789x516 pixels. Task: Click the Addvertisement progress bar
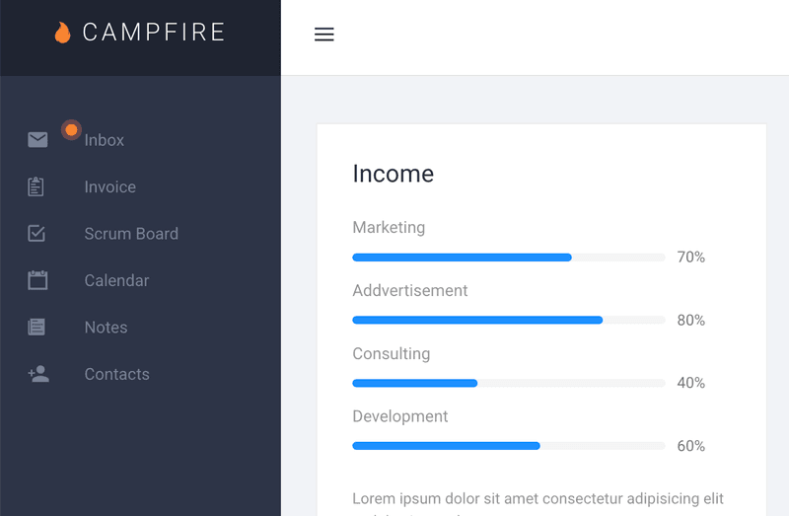pos(508,321)
